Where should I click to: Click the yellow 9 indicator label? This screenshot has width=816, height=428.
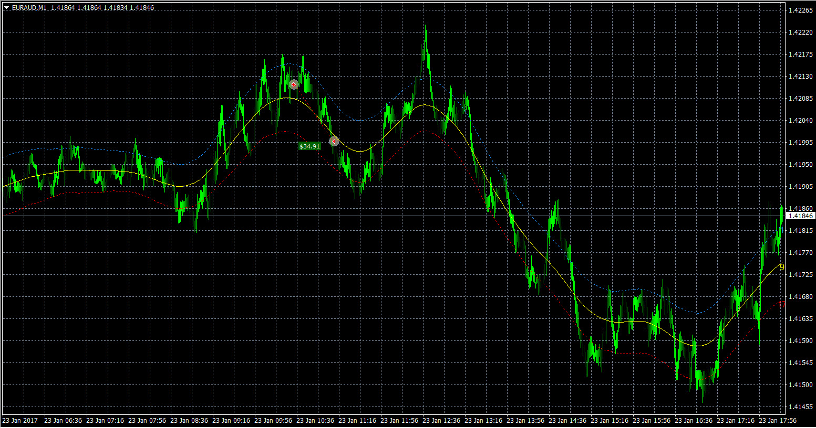click(x=782, y=267)
